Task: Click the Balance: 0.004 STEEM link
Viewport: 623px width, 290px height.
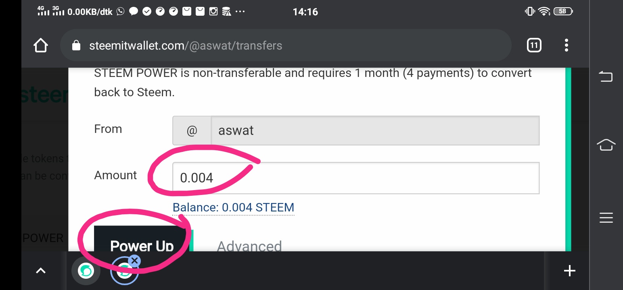Action: click(233, 207)
